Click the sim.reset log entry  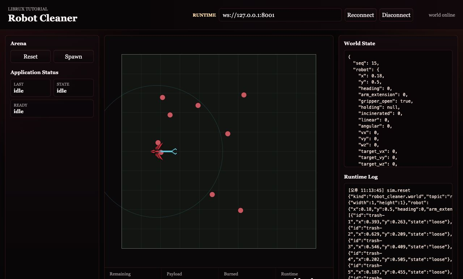coord(379,190)
